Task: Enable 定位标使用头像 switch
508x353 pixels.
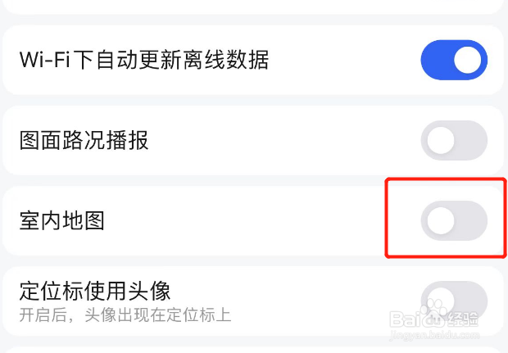Action: (453, 299)
